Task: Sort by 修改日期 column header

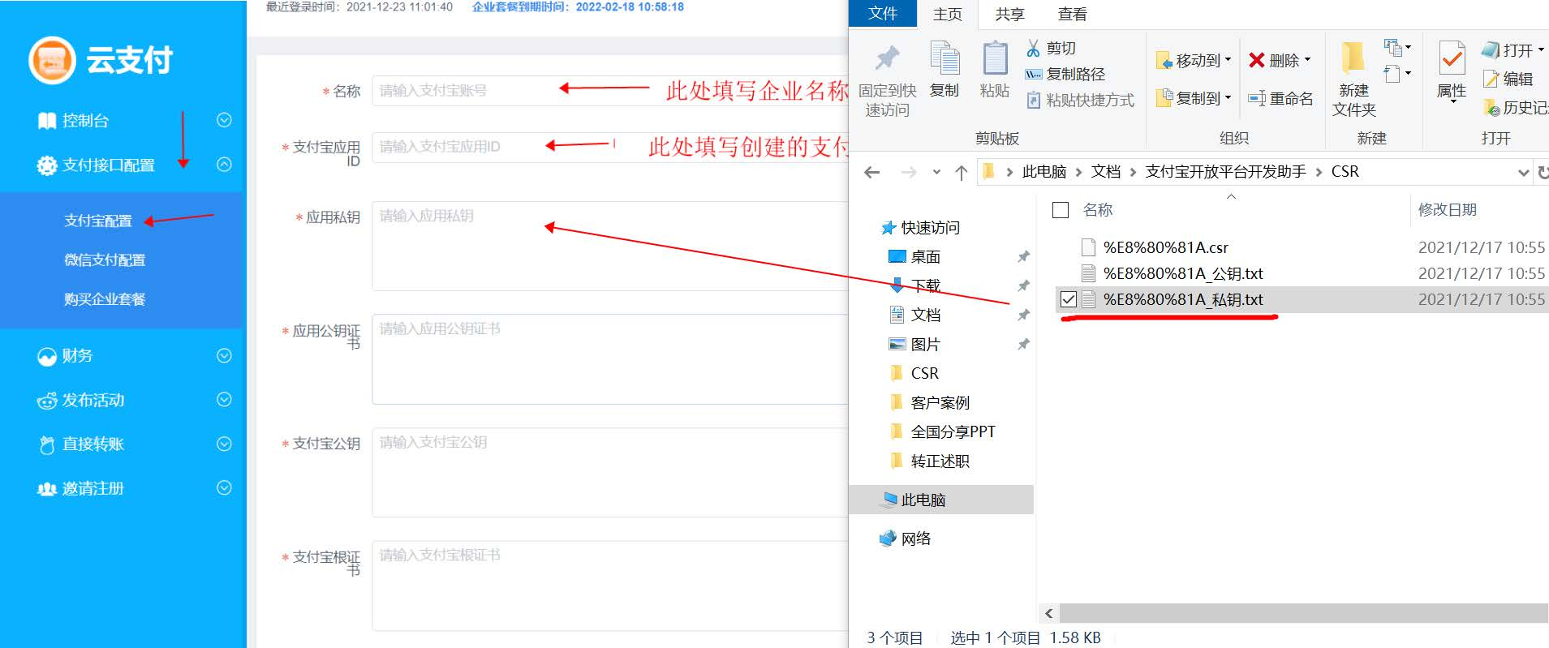Action: click(x=1447, y=210)
